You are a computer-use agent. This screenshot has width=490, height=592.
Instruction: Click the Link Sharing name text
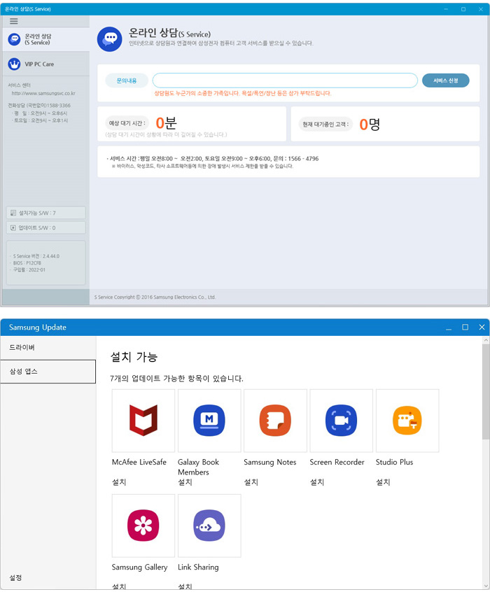pos(198,567)
